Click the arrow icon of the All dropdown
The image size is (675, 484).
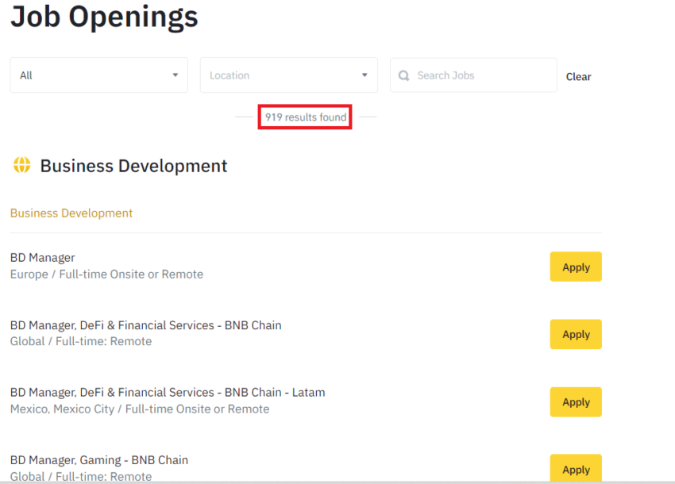pos(175,75)
